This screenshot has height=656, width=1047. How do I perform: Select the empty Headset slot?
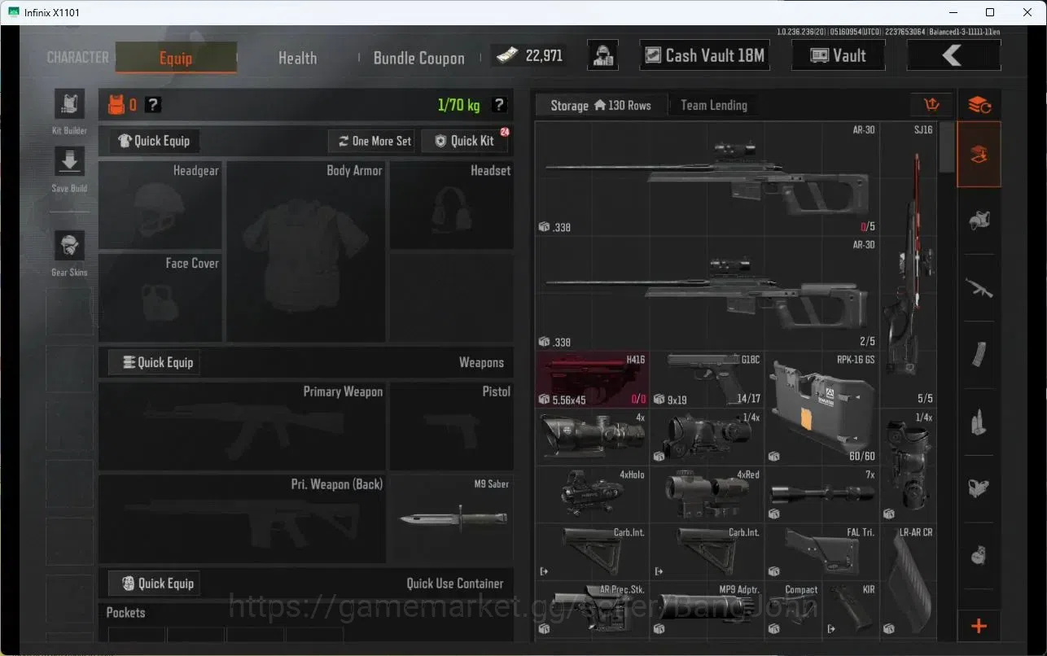(452, 205)
